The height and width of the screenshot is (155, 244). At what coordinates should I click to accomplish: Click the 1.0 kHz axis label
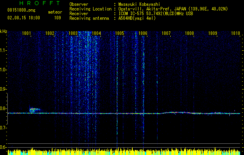point(3,70)
